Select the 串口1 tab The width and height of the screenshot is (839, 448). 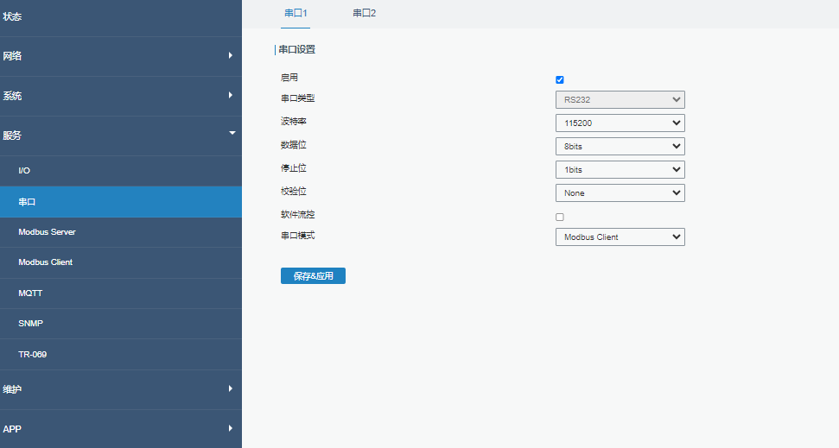[x=296, y=14]
